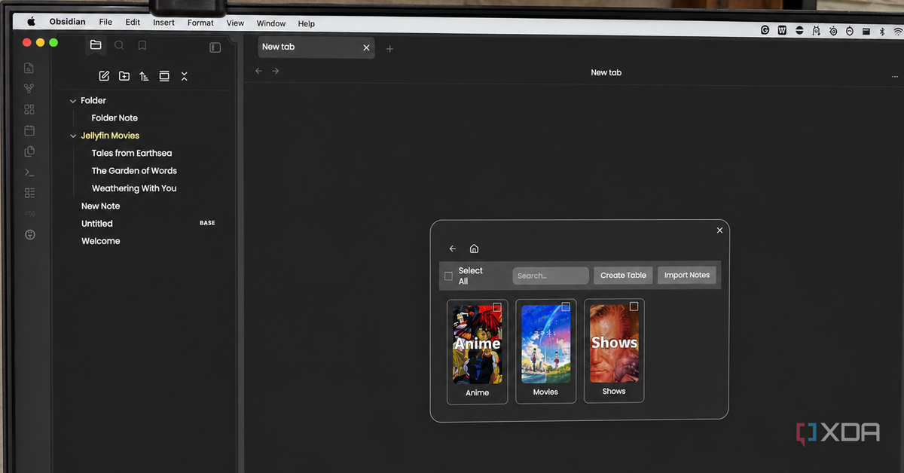Image resolution: width=904 pixels, height=473 pixels.
Task: Click the templates copy ribbon icon
Action: pyautogui.click(x=29, y=151)
